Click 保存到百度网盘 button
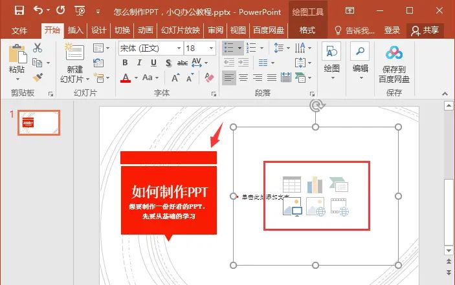Screen dimensions: 455x285 pos(394,64)
